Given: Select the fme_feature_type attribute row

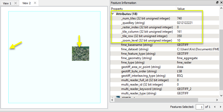Looking at the screenshot, I should click(x=165, y=54).
